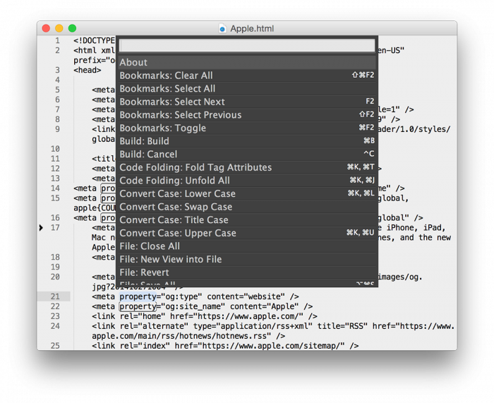Choose Code Folding: Fold Tag Attributes
This screenshot has width=494, height=403.
[x=247, y=168]
